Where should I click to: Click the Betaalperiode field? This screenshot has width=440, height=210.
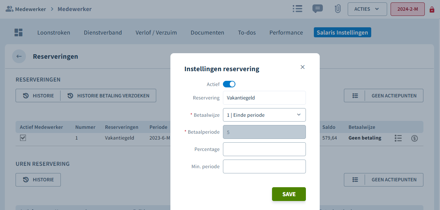click(264, 132)
